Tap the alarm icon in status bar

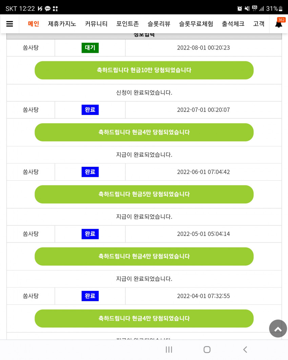(240, 9)
